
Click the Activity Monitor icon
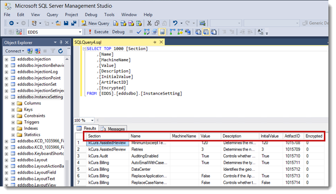(x=202, y=23)
